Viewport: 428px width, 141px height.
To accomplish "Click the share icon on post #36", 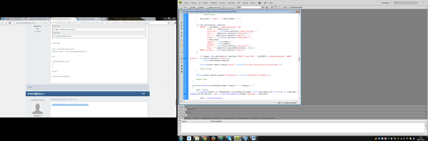I will pos(147,94).
